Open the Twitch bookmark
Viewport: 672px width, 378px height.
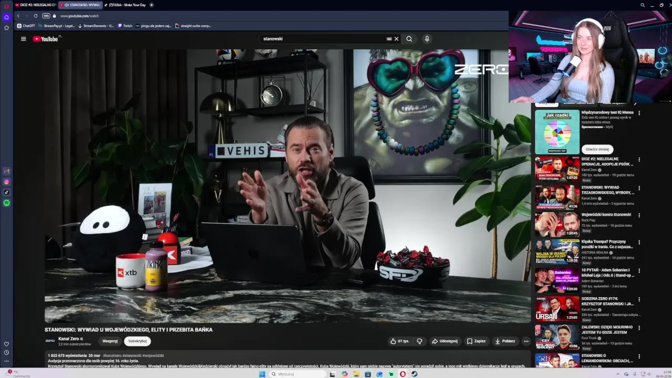coord(125,26)
